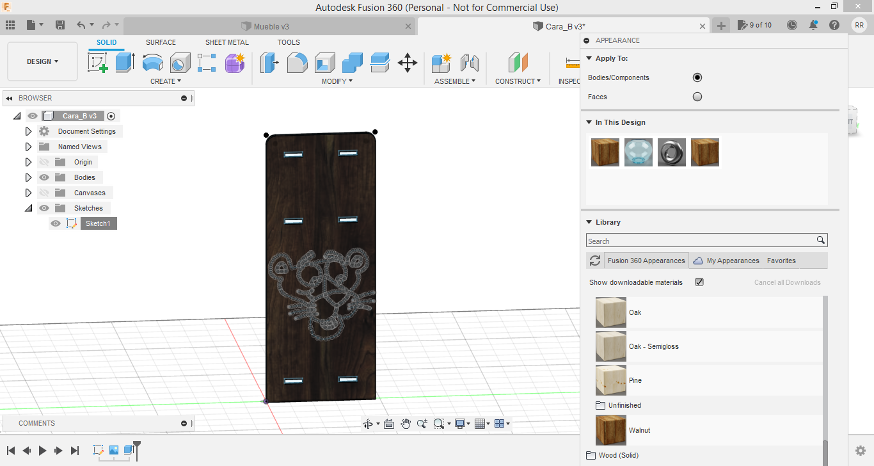Undo the last action

tap(81, 25)
